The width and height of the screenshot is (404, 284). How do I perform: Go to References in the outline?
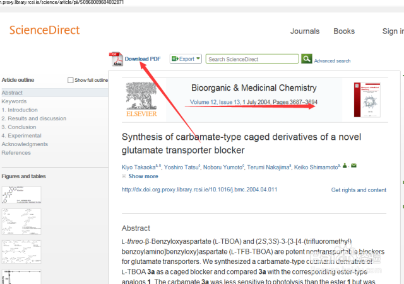click(x=16, y=153)
